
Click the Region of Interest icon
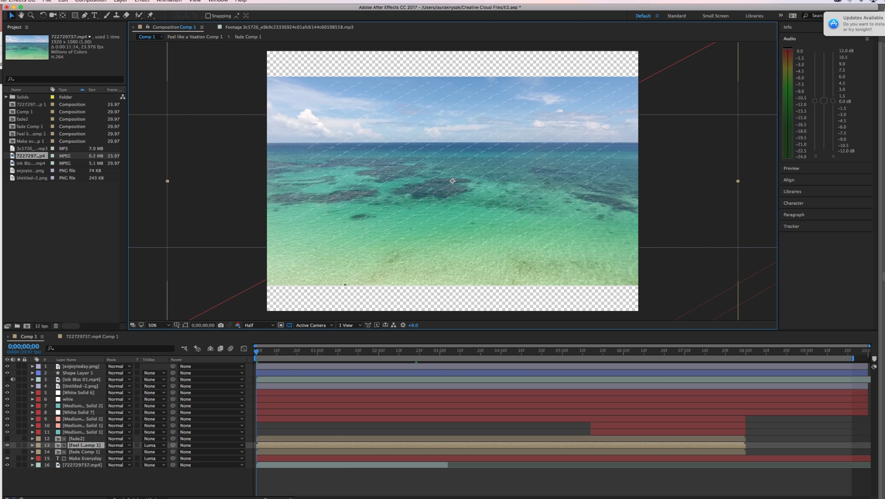pos(280,325)
